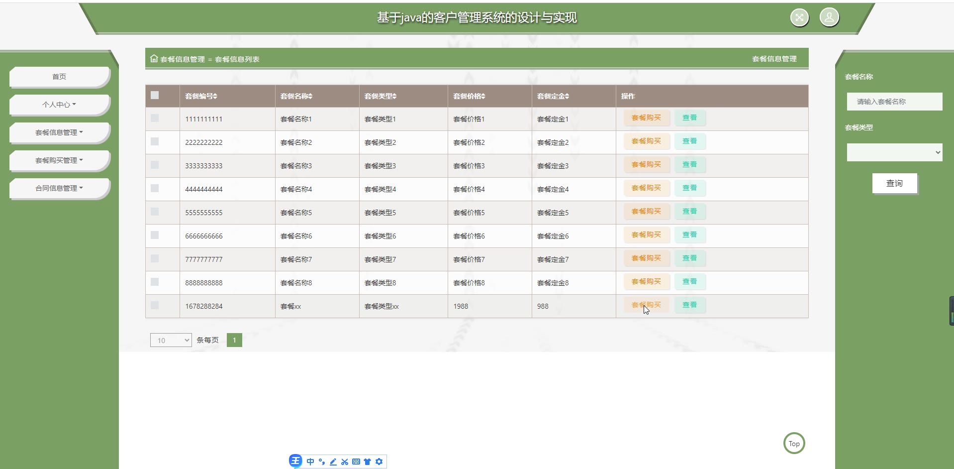The height and width of the screenshot is (469, 954).
Task: Go to 首页 in sidebar
Action: pos(59,77)
